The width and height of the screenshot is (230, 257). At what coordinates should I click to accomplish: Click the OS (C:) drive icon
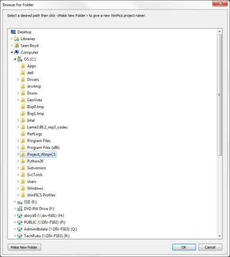[20, 59]
